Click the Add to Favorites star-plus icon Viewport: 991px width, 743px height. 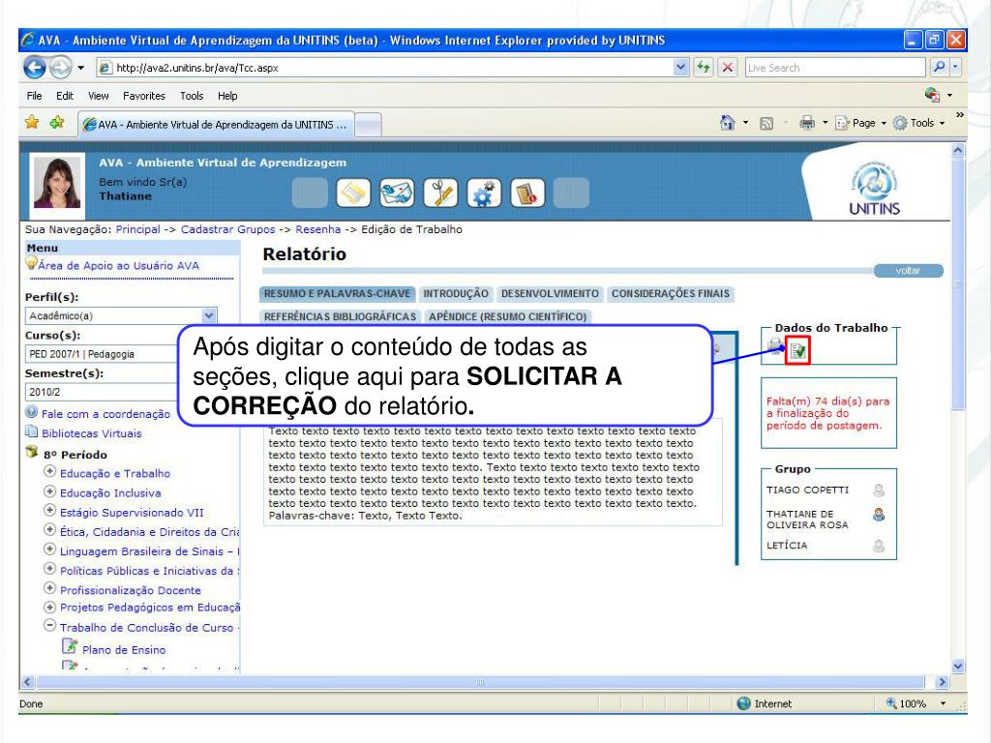point(57,122)
